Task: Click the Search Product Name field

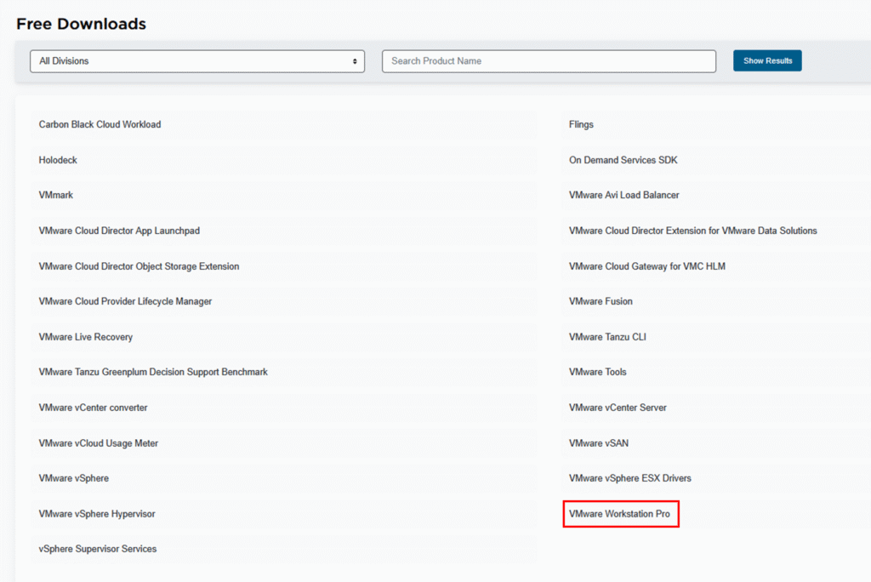Action: (x=549, y=61)
